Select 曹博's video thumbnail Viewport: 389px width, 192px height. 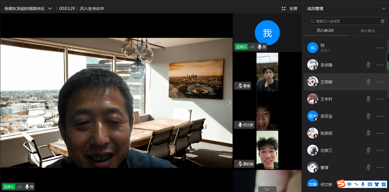pyautogui.click(x=267, y=72)
